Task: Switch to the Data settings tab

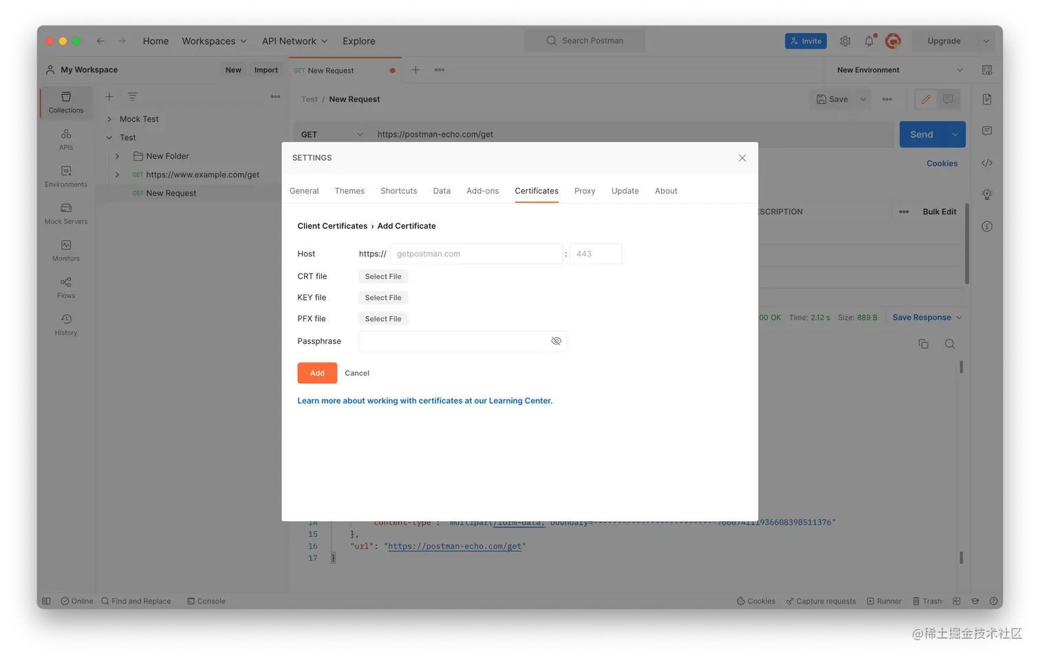Action: pyautogui.click(x=442, y=191)
